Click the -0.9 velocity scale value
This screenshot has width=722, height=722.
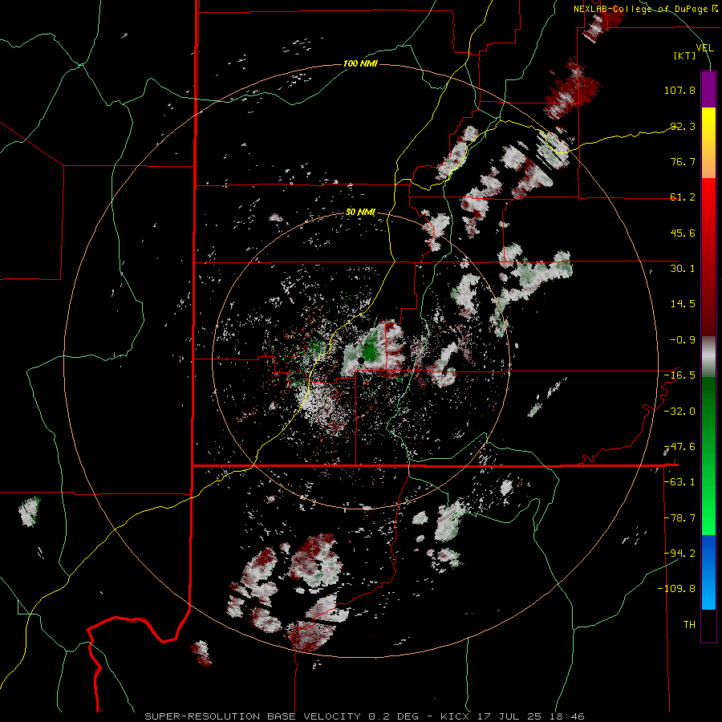pos(683,340)
